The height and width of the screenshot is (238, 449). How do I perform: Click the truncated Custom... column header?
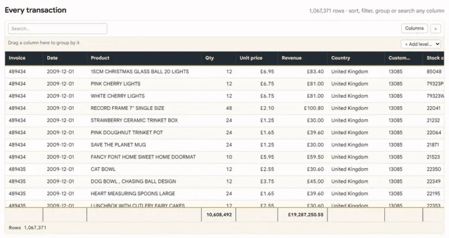click(x=404, y=58)
